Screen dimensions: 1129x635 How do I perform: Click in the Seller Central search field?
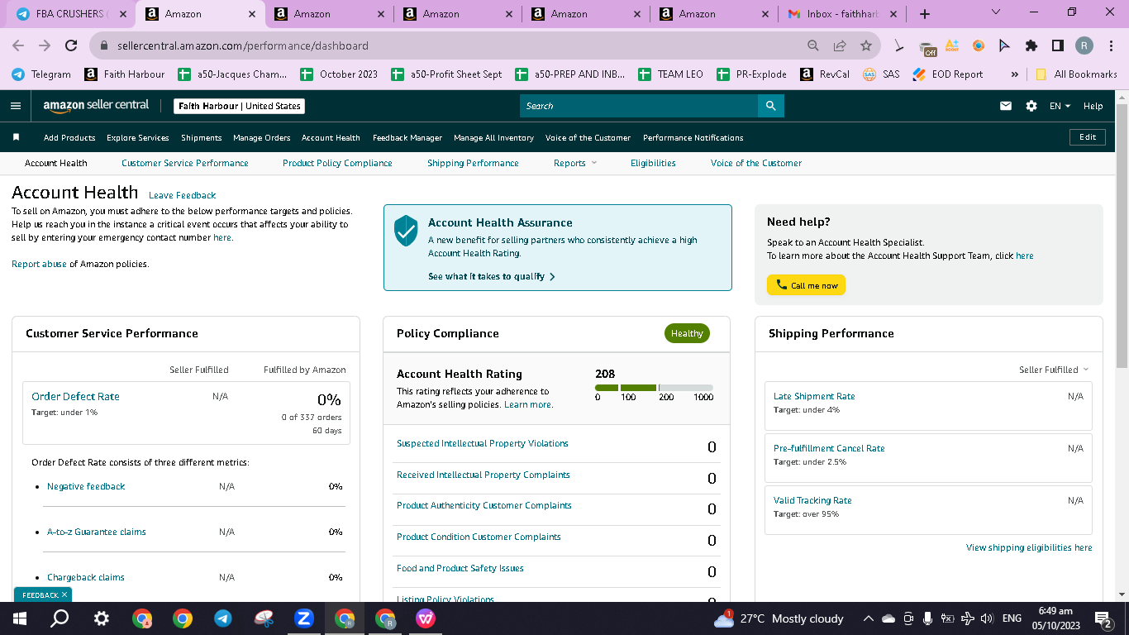639,106
